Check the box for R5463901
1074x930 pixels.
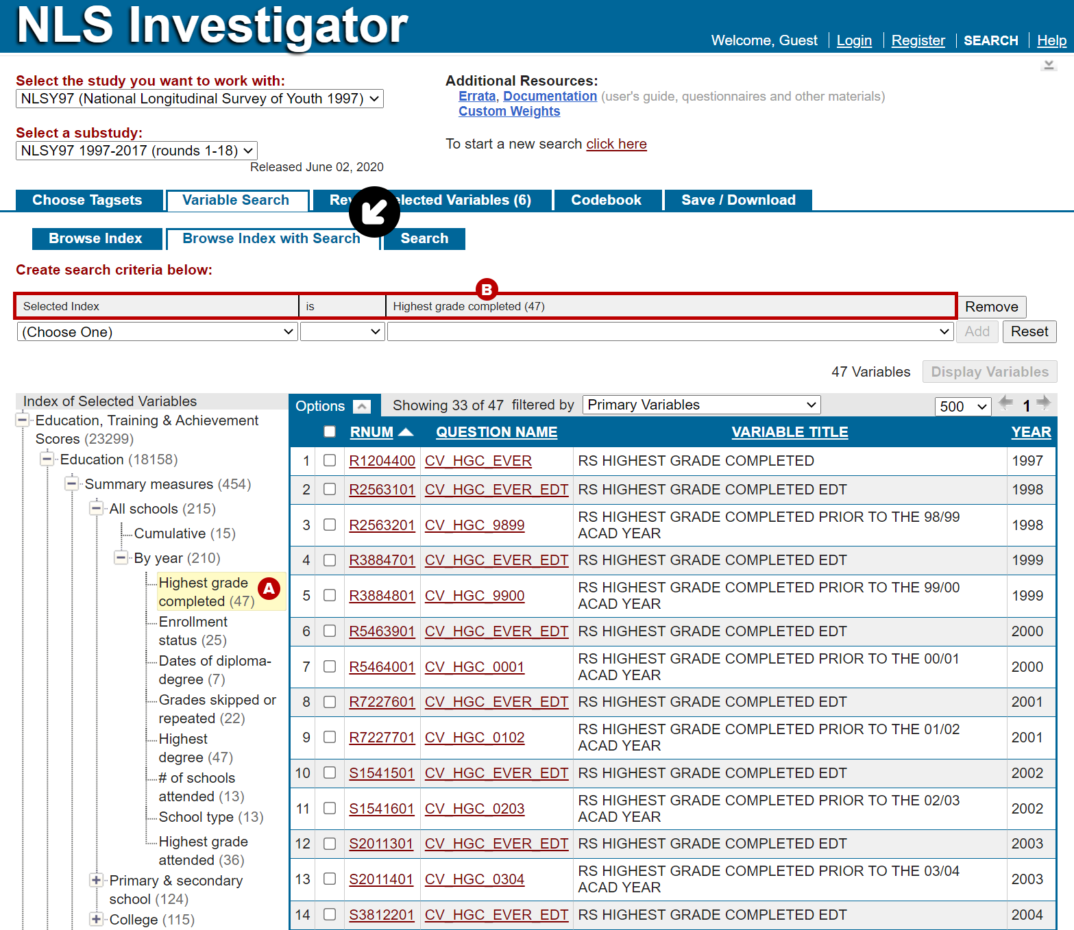(x=330, y=631)
